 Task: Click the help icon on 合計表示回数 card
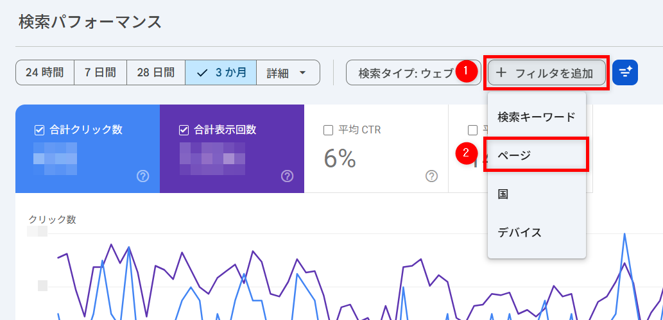point(287,176)
